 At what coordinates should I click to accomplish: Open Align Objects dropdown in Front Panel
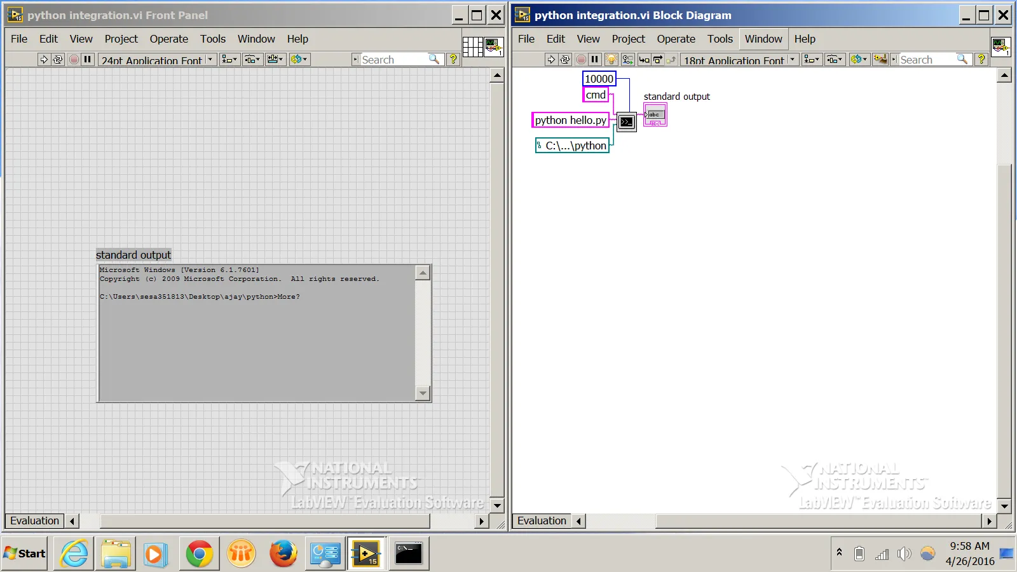click(229, 59)
